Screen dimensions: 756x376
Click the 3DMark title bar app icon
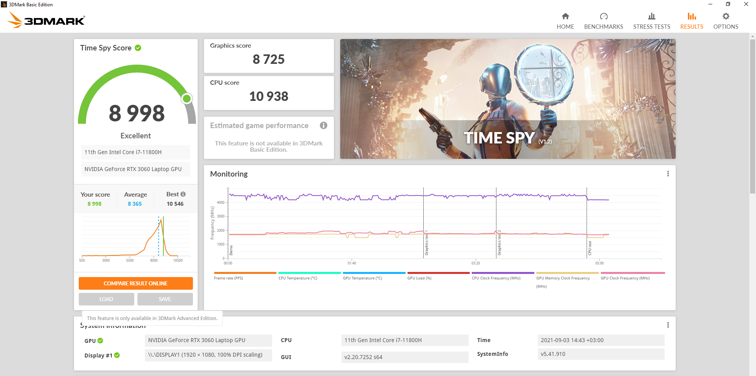[x=4, y=4]
